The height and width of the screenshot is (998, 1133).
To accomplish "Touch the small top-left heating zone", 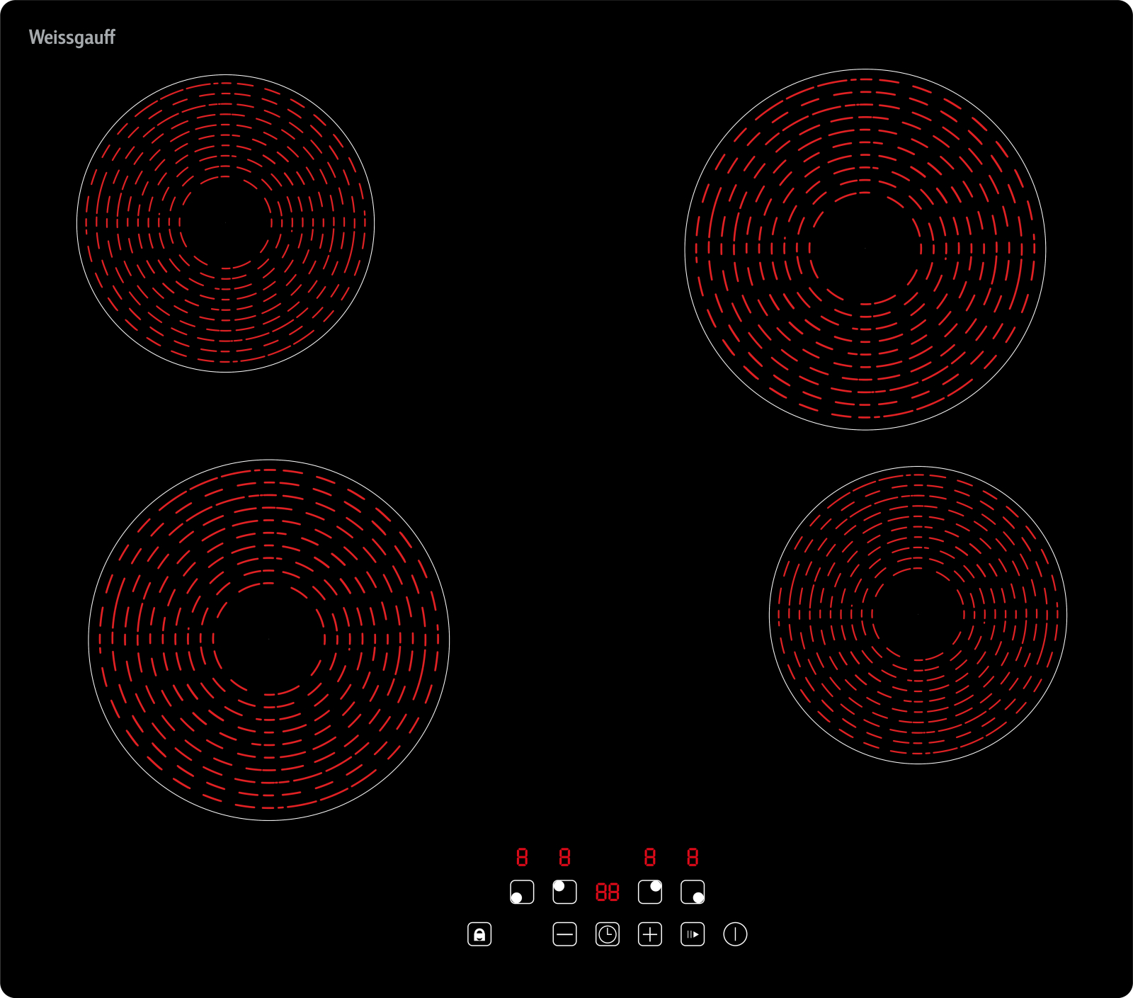I will [x=225, y=223].
